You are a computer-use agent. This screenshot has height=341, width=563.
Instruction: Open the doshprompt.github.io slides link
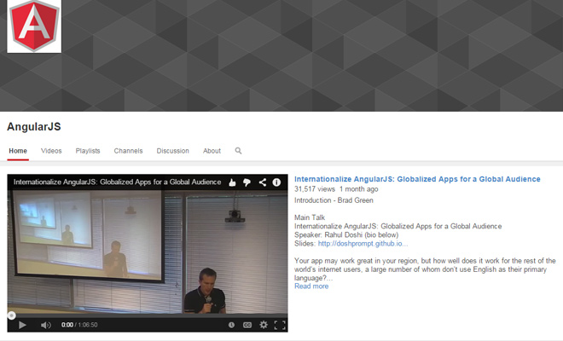363,243
